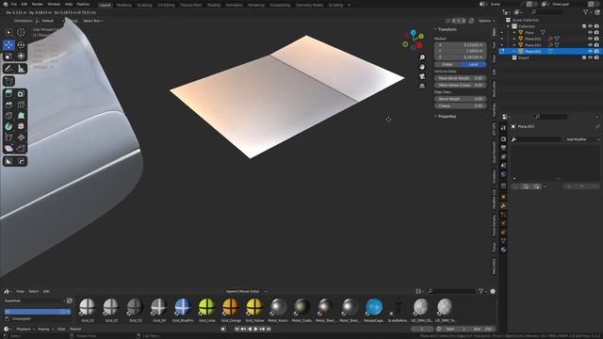
Task: Hide Plane.001 with its eye icon
Action: 591,39
